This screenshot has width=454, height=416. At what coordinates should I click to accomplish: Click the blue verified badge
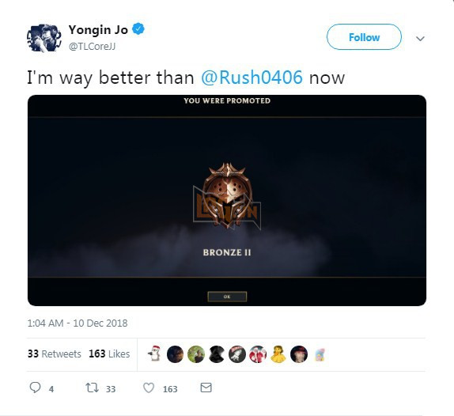[x=138, y=29]
